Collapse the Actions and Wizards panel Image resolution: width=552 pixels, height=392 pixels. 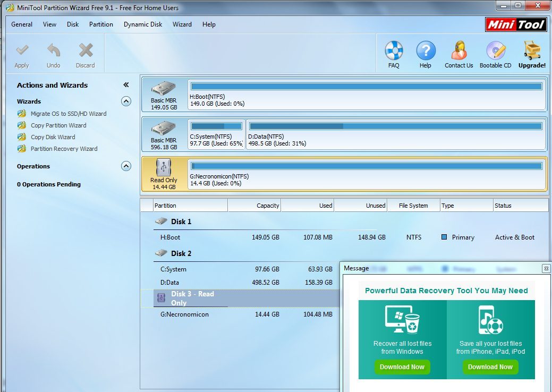126,85
